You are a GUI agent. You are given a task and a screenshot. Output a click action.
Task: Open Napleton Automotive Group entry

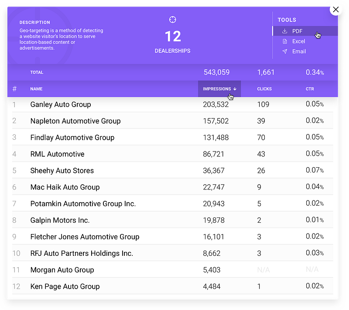click(x=75, y=121)
